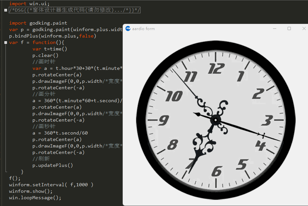The image size is (308, 206).
Task: Minimize the aardio form window
Action: [275, 29]
